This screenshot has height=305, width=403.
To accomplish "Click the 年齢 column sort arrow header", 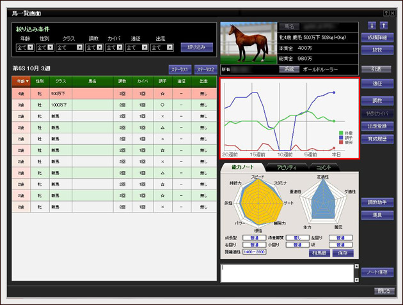I will pyautogui.click(x=21, y=82).
